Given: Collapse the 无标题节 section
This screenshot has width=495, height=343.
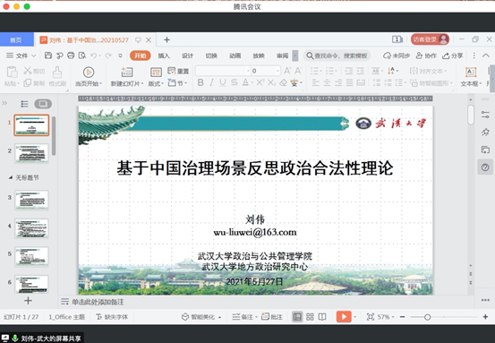Looking at the screenshot, I should 11,177.
